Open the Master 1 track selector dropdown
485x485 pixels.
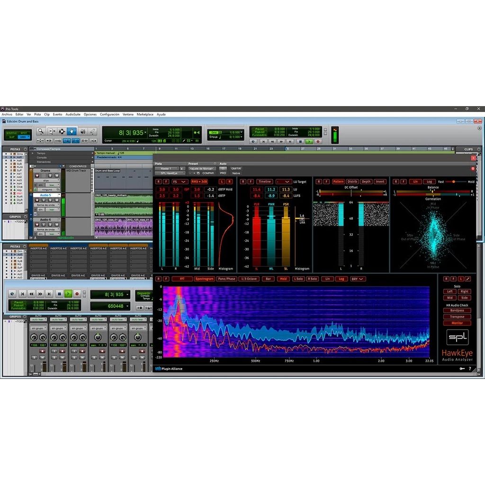pos(167,169)
